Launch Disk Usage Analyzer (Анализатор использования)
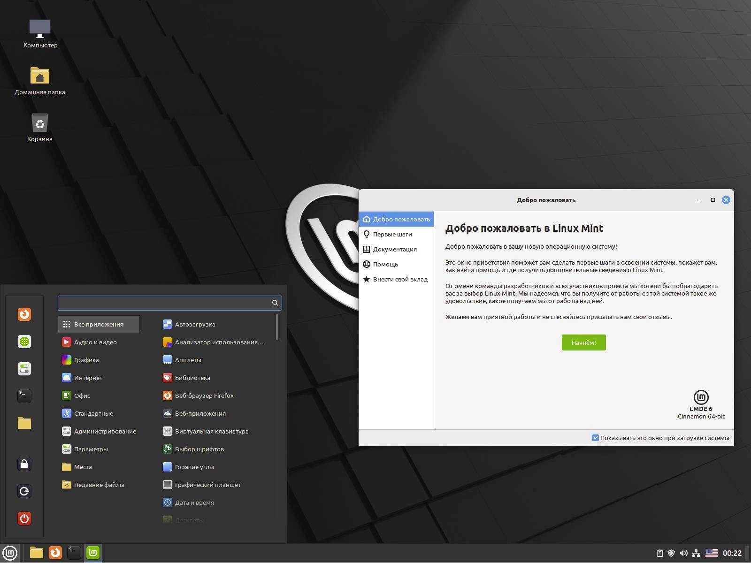The width and height of the screenshot is (751, 563). (216, 342)
